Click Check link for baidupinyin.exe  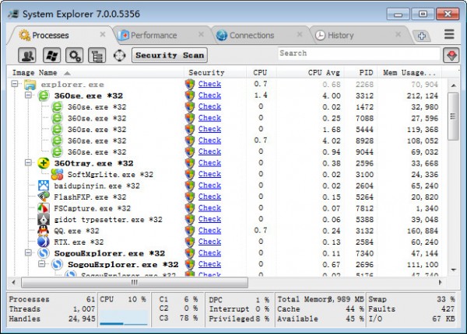(x=209, y=186)
